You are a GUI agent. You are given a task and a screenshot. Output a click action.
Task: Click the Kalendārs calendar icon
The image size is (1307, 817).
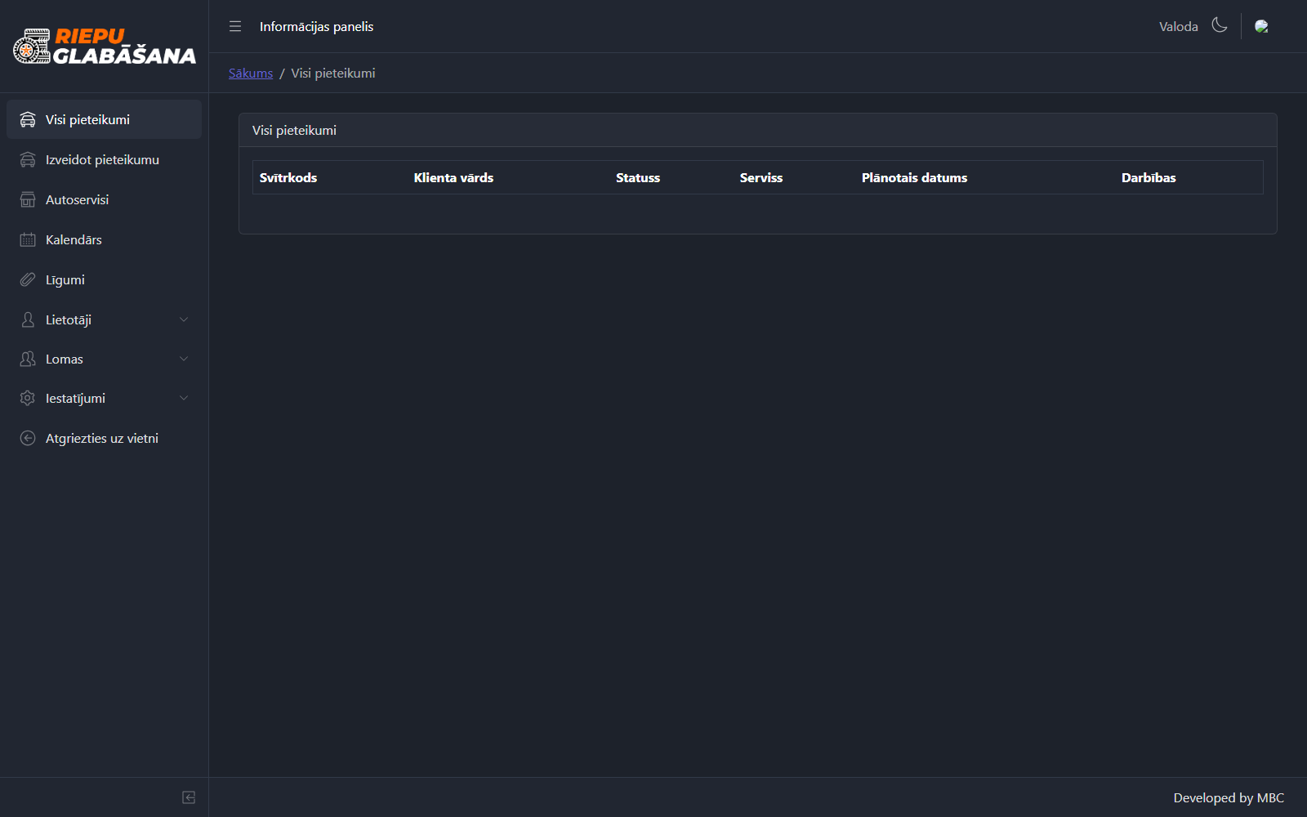click(x=28, y=239)
